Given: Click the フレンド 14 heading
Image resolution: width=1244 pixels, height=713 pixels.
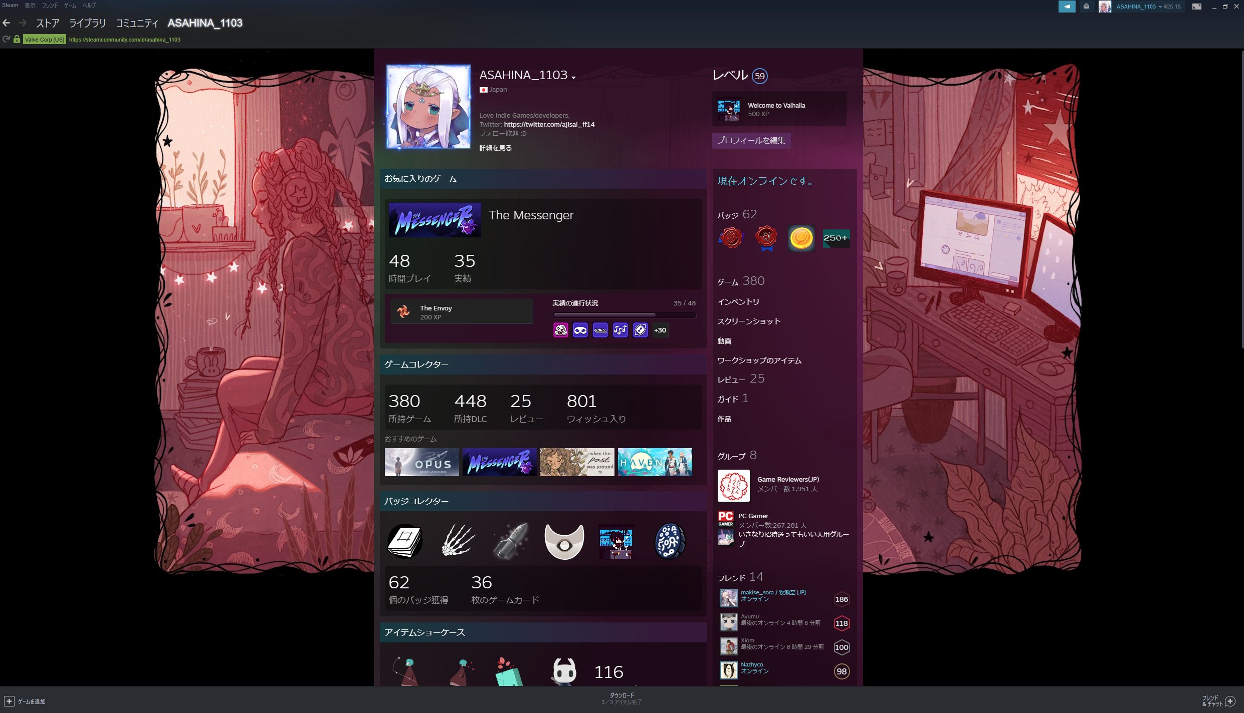Looking at the screenshot, I should coord(740,577).
